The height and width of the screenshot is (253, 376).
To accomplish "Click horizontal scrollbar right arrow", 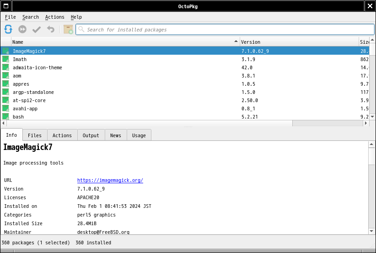I will pos(366,123).
